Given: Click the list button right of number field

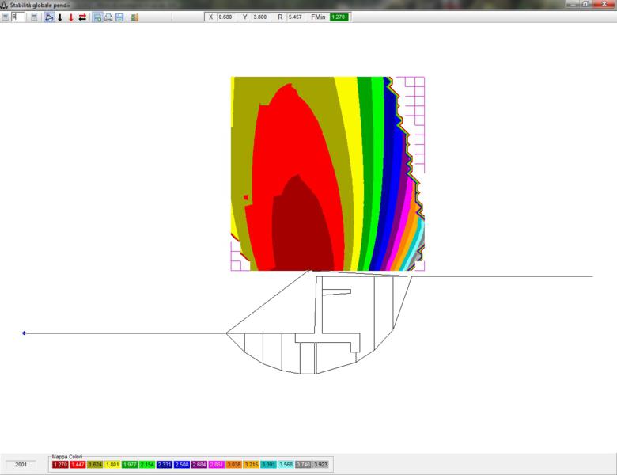Looking at the screenshot, I should [x=34, y=17].
